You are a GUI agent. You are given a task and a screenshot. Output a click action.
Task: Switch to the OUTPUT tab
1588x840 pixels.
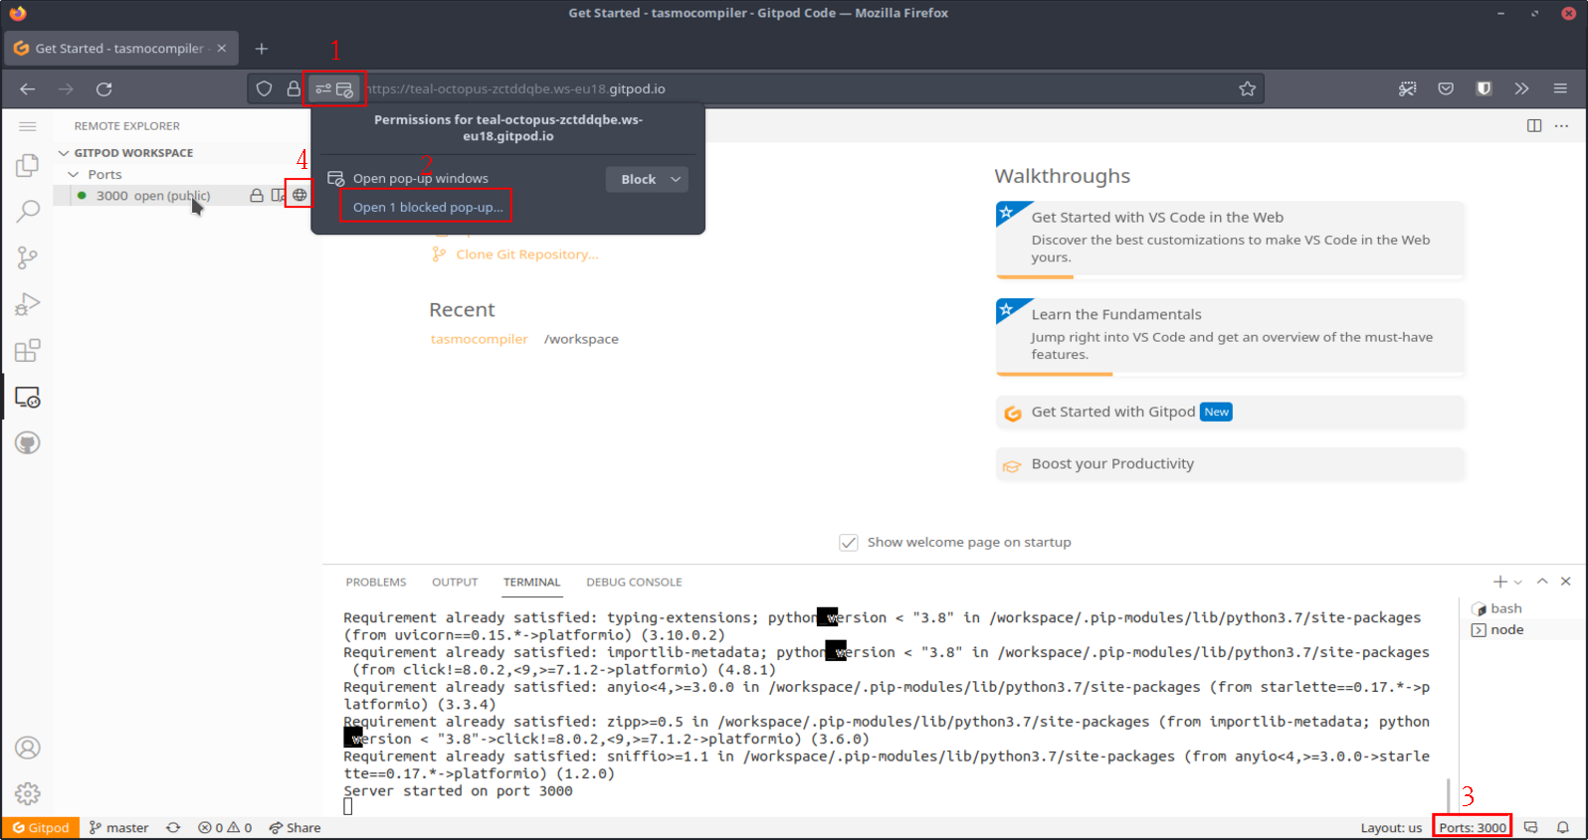[455, 582]
